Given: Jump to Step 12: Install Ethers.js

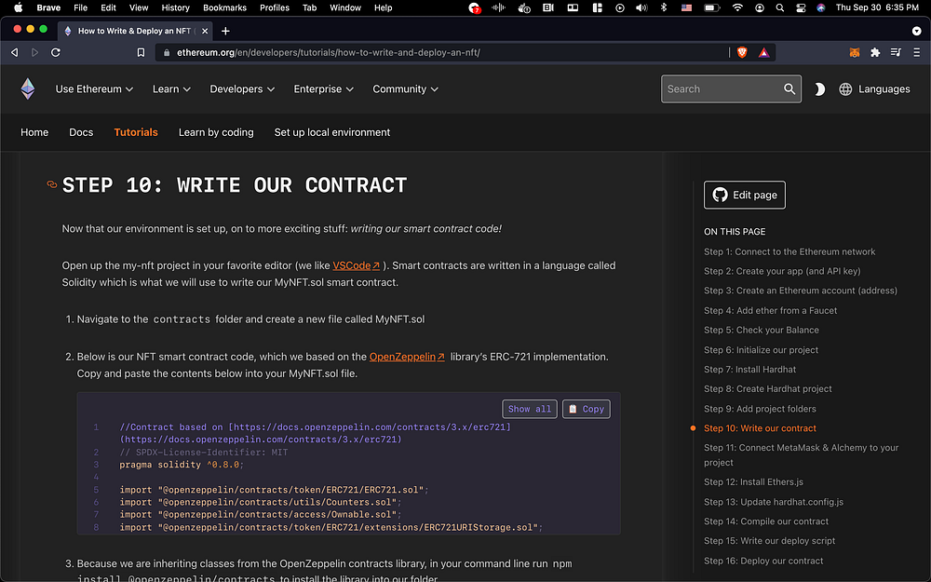Looking at the screenshot, I should tap(753, 481).
